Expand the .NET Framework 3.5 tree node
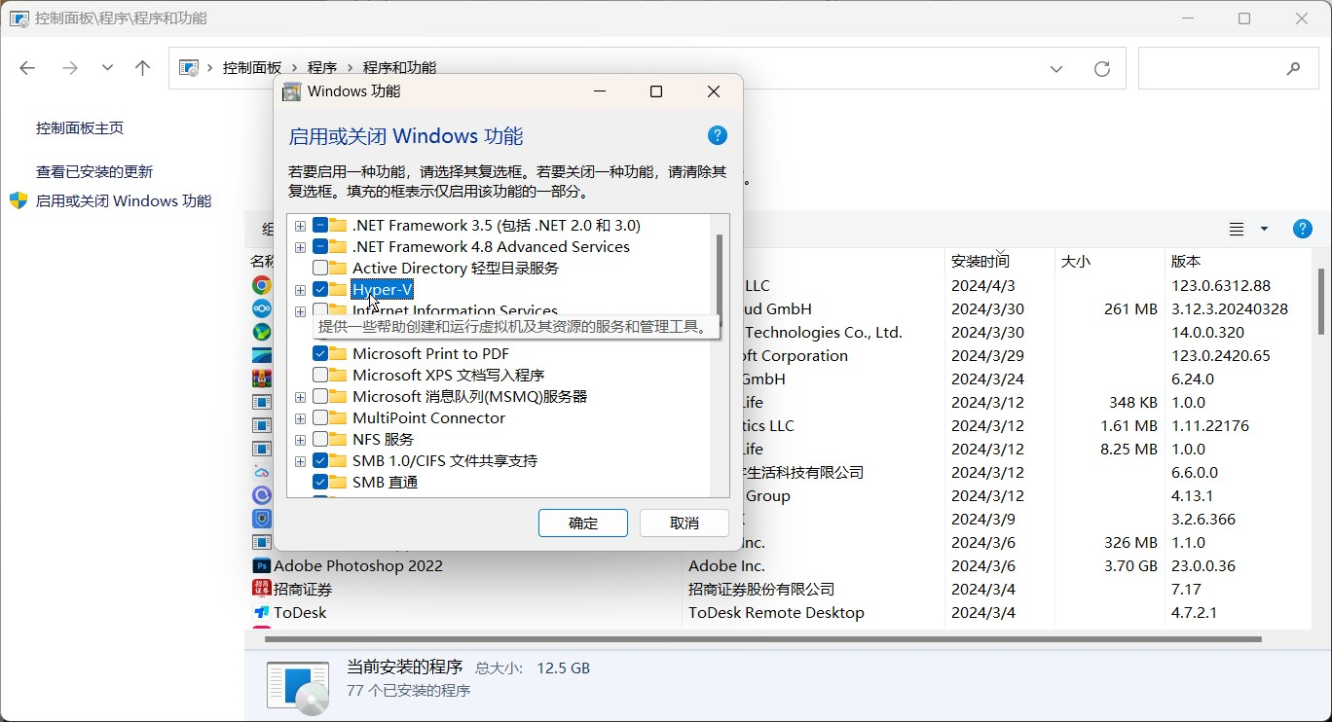This screenshot has height=722, width=1332. (x=300, y=226)
